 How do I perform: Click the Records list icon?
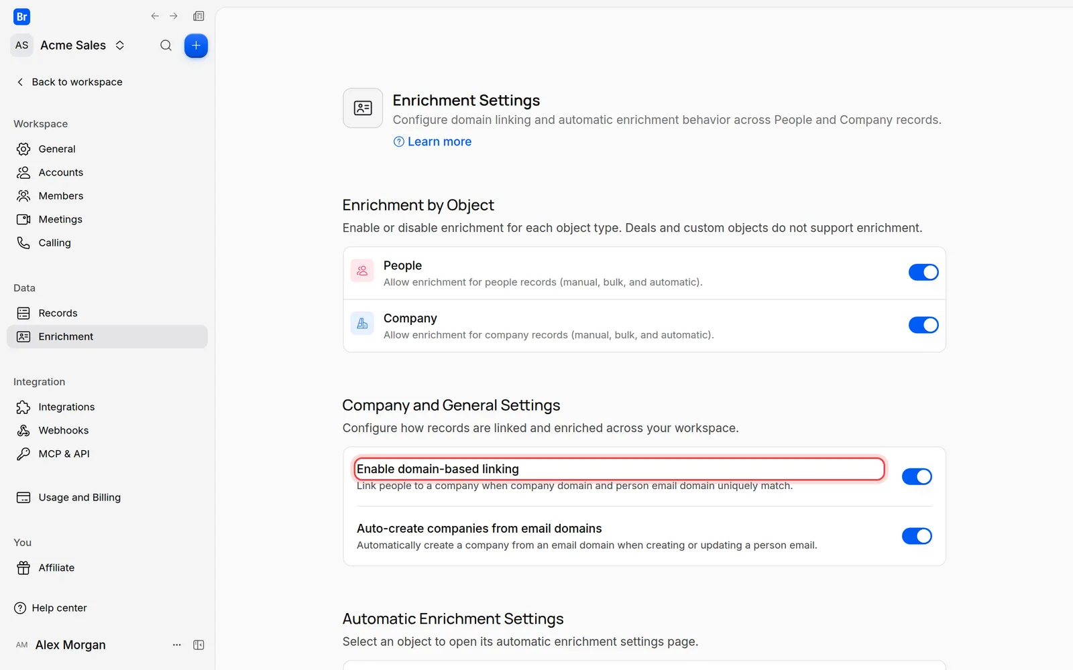(23, 313)
